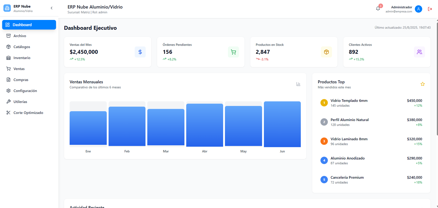Open the Catálogos section

pos(22,47)
